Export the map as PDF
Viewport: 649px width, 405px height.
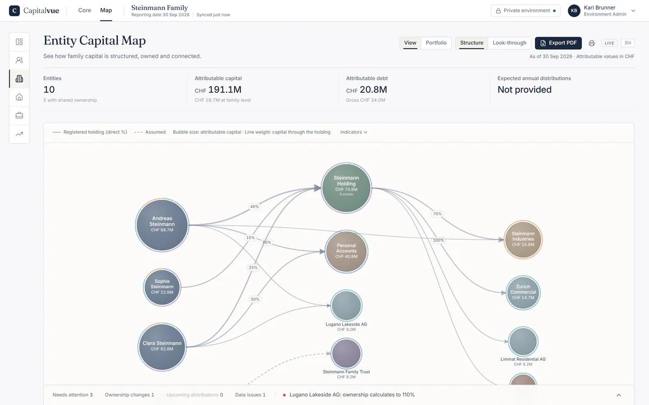(558, 43)
